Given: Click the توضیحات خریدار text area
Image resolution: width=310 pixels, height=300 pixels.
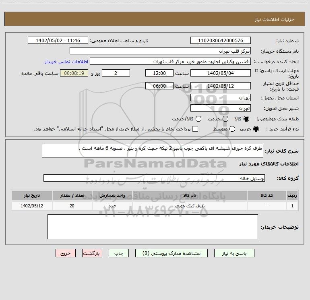Looking at the screenshot, I should tap(153, 227).
